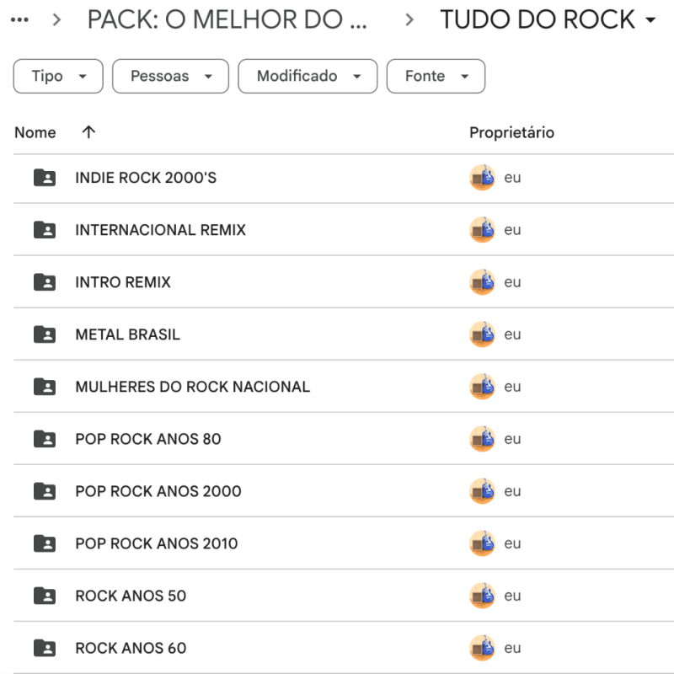Click the three-dots breadcrumb overflow icon
Viewport: 674px width, 674px height.
[x=19, y=19]
